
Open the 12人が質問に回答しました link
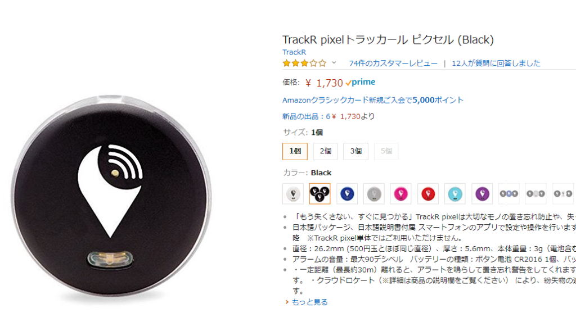(496, 63)
